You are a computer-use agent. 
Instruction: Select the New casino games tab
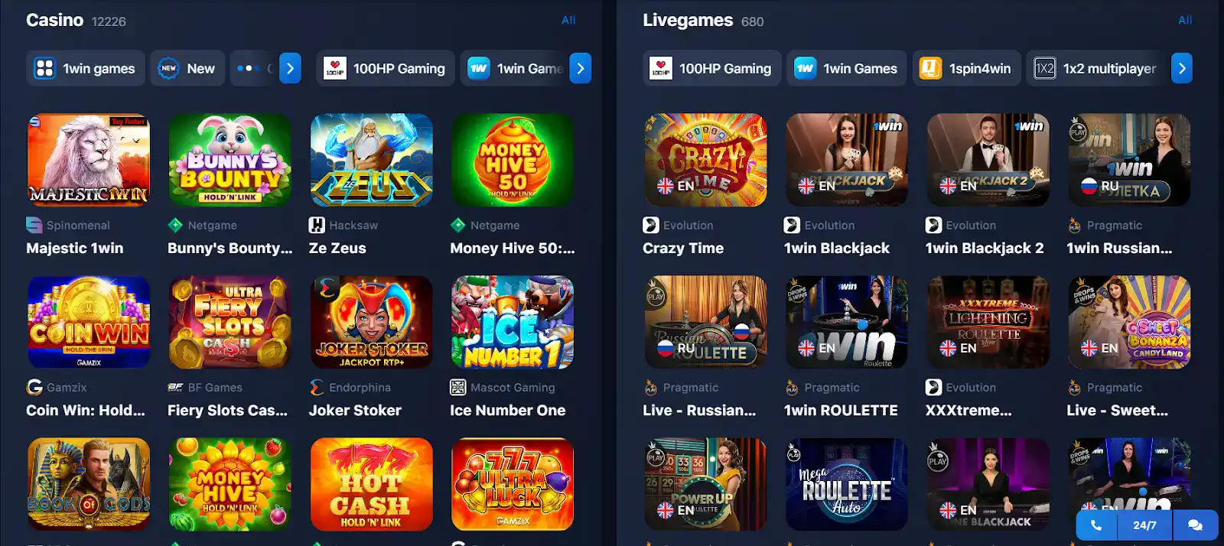(187, 68)
